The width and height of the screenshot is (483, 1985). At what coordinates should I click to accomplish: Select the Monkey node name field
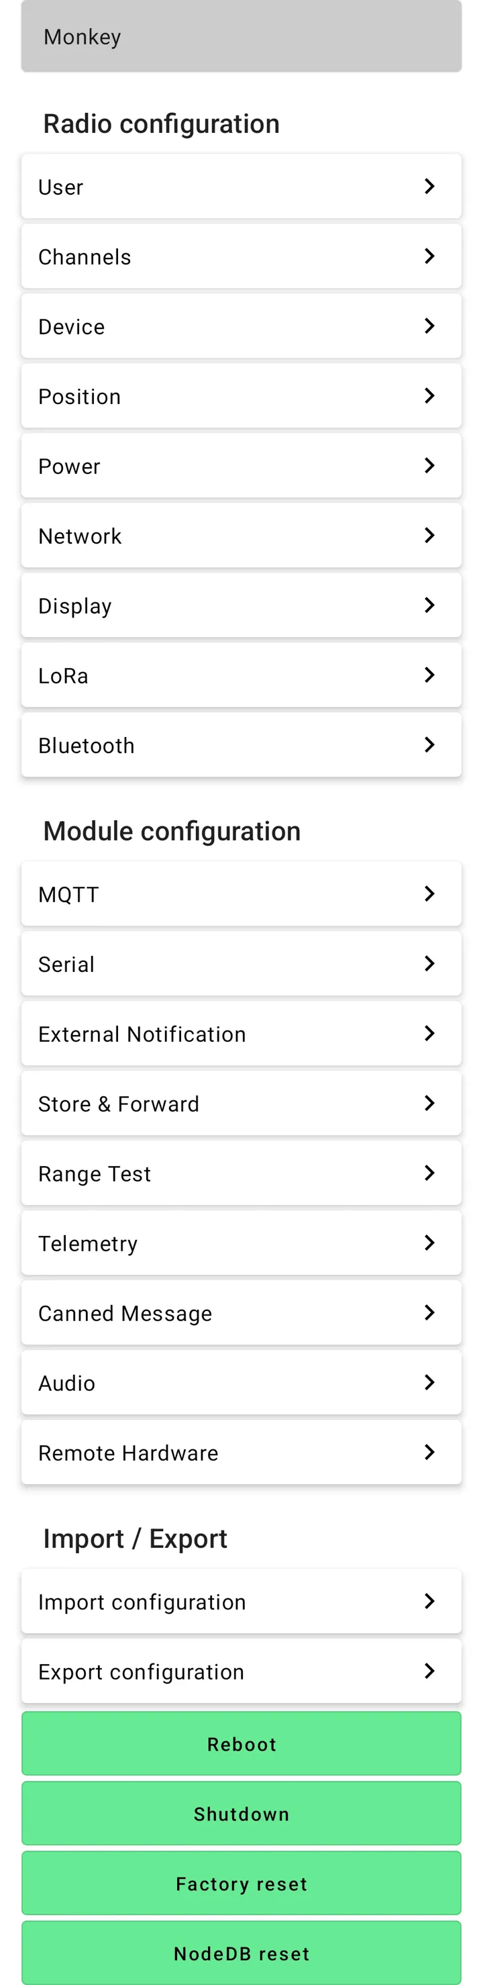[x=241, y=37]
